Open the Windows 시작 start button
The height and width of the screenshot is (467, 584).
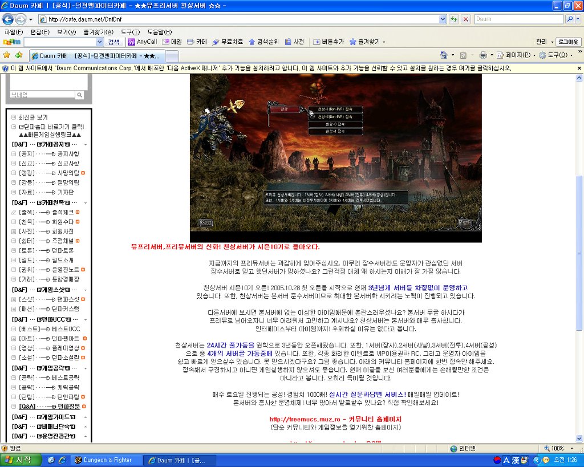click(x=21, y=460)
